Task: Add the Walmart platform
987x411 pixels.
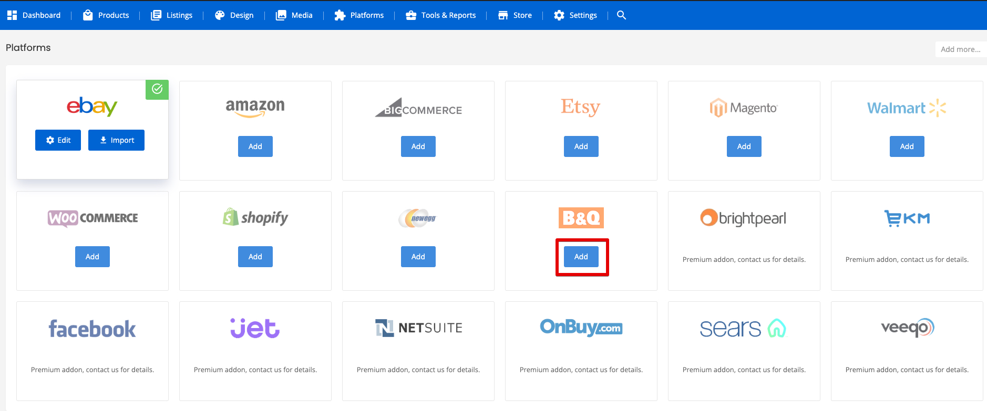Action: point(907,146)
